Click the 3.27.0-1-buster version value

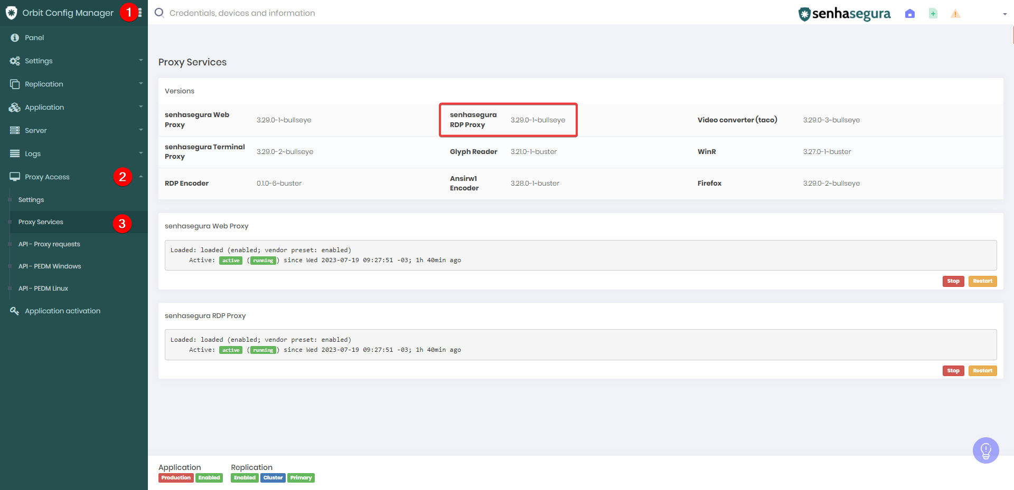(x=827, y=152)
